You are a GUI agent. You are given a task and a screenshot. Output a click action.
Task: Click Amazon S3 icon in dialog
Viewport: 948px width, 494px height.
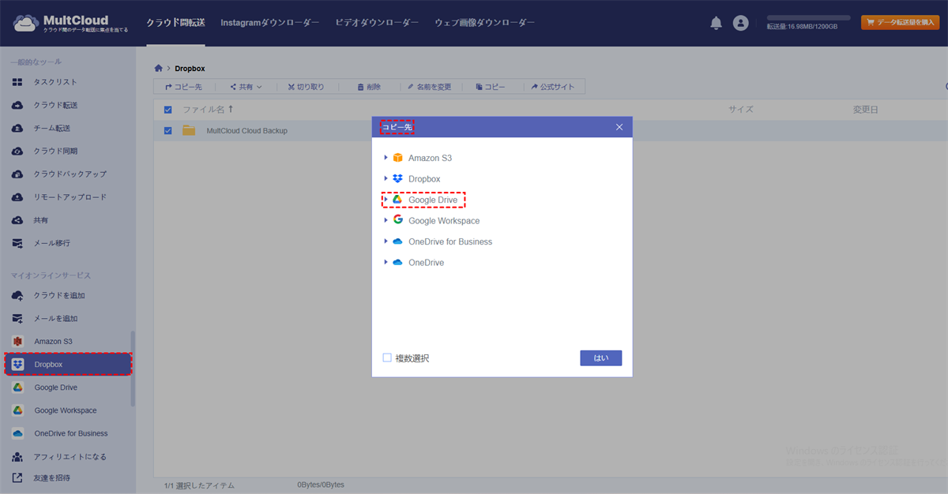398,158
